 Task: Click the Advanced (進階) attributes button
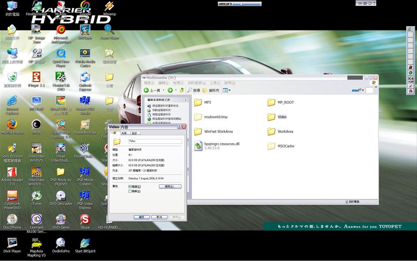(170, 186)
